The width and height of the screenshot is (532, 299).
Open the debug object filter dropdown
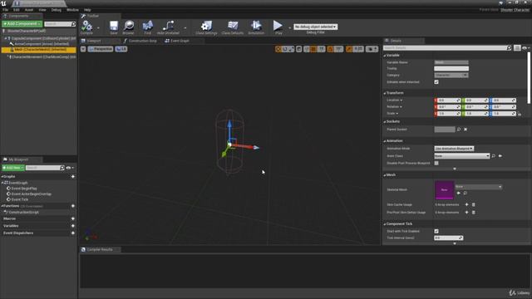pos(316,27)
